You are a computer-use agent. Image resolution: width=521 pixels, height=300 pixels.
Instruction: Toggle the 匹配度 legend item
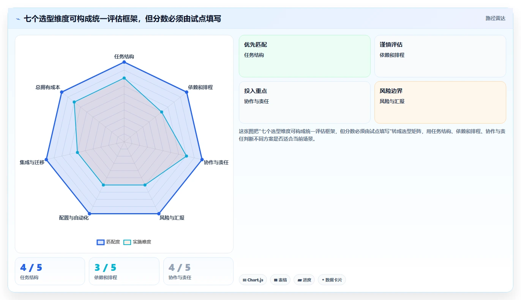108,242
